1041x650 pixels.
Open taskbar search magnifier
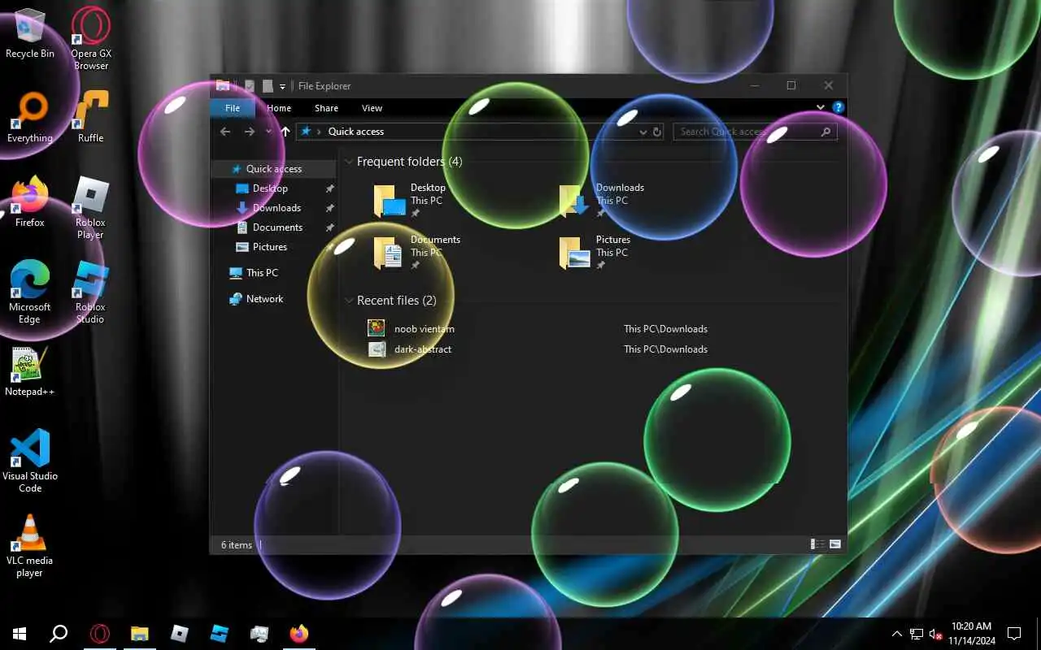pos(59,633)
